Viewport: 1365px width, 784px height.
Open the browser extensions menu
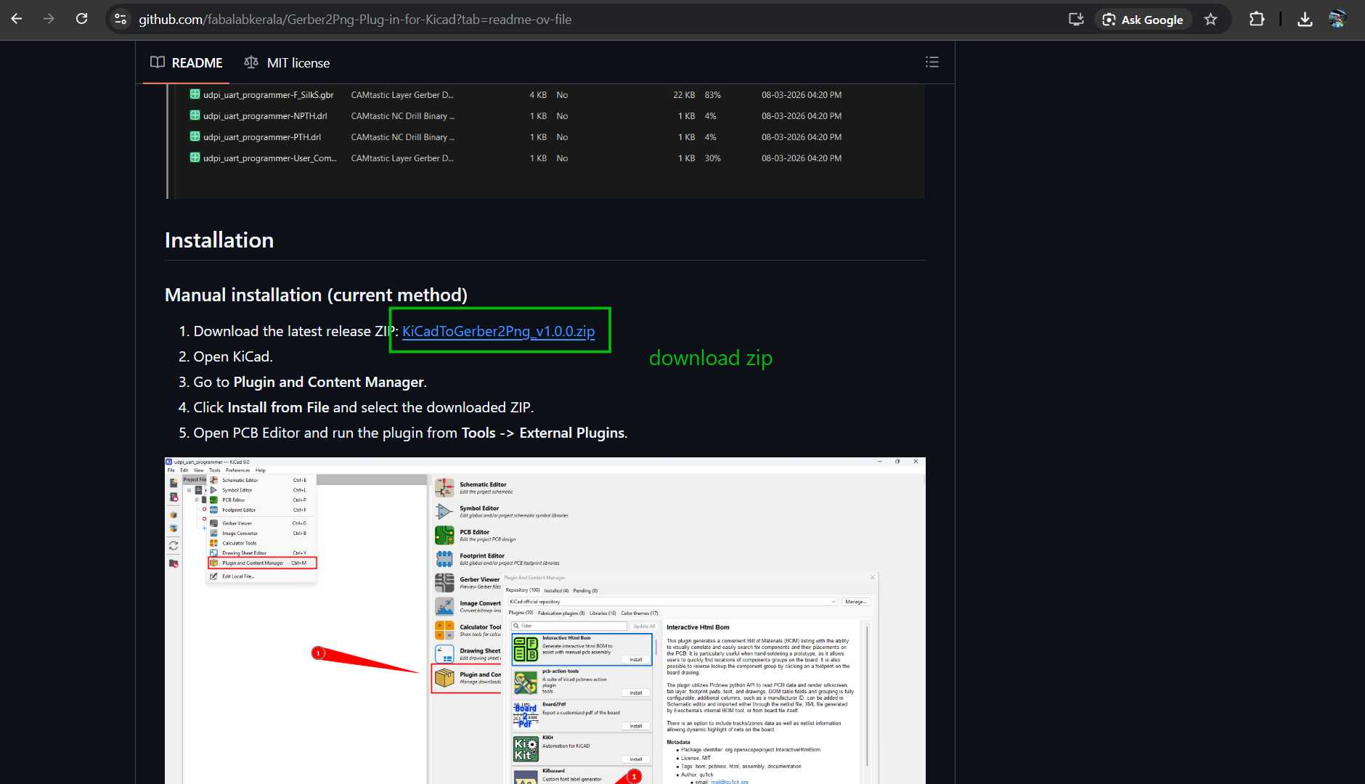[x=1257, y=20]
